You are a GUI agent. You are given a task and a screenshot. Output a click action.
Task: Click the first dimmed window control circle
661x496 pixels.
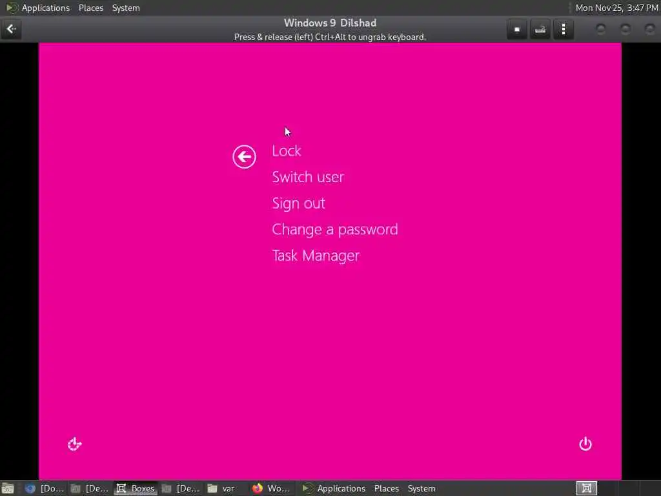601,29
